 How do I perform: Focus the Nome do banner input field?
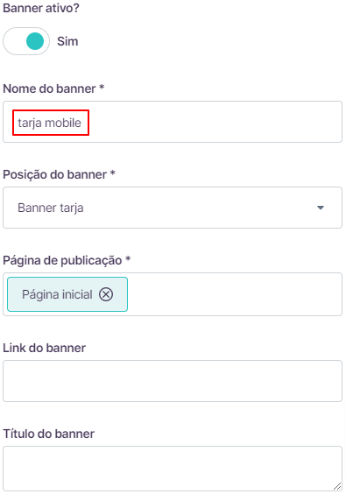pyautogui.click(x=173, y=122)
